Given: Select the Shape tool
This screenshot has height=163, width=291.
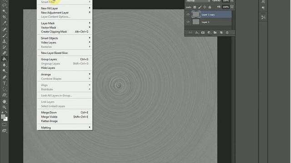Looking at the screenshot, I should point(4,95).
